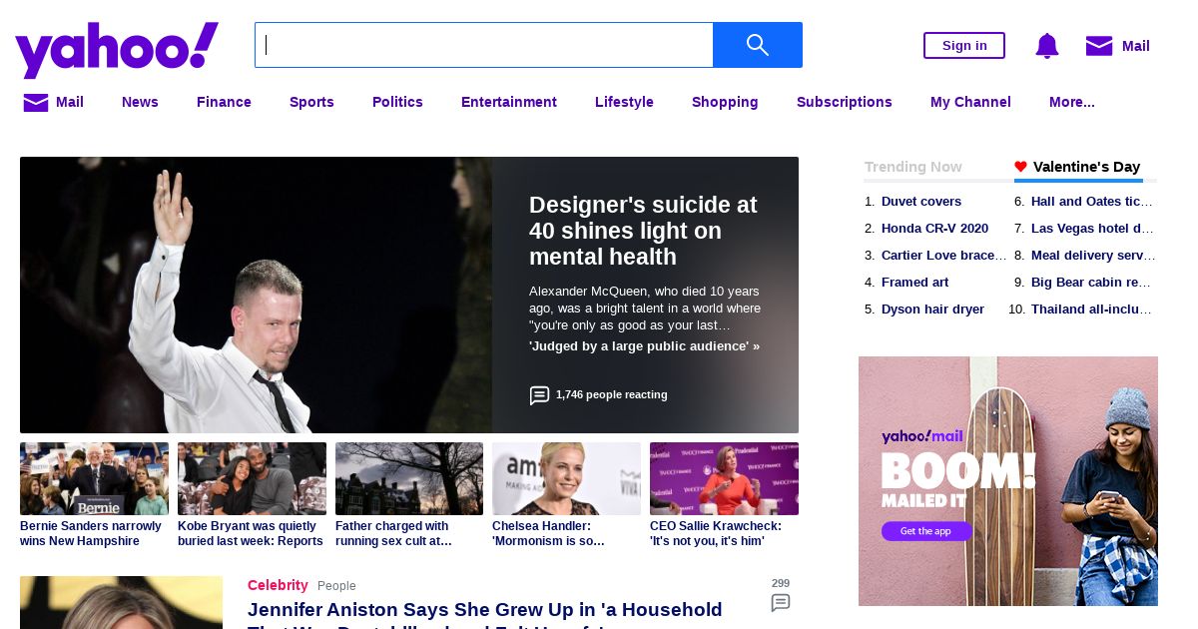Open Meal delivery services trending link

[x=1093, y=256]
